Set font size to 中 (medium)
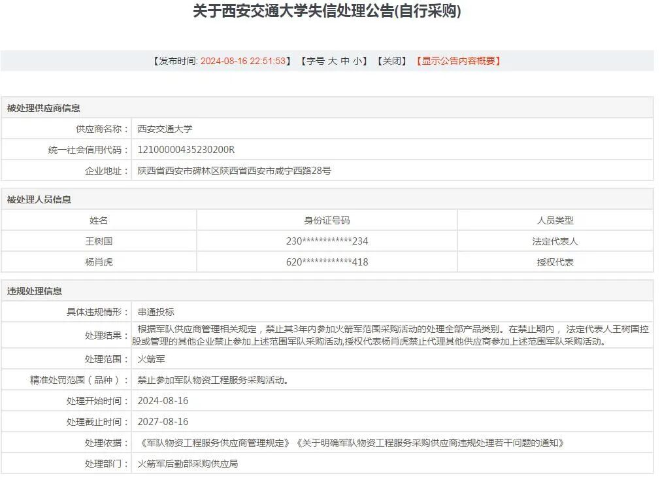Image resolution: width=660 pixels, height=480 pixels. (x=345, y=61)
